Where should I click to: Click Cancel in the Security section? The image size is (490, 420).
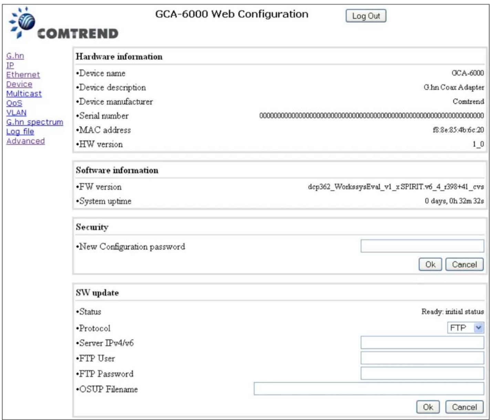(x=464, y=264)
